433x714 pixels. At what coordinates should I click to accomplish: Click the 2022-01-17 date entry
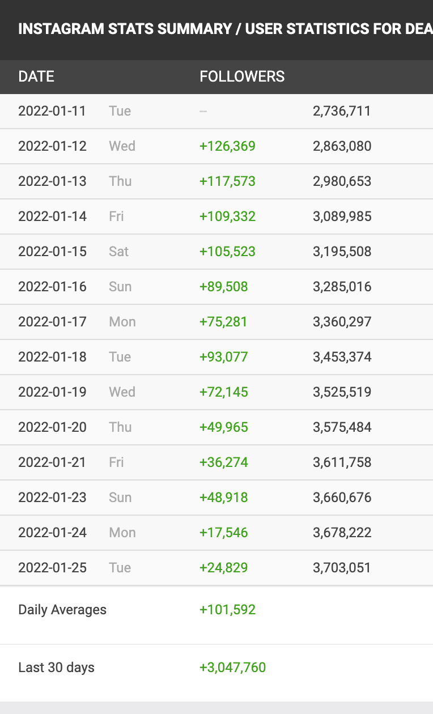pos(52,322)
